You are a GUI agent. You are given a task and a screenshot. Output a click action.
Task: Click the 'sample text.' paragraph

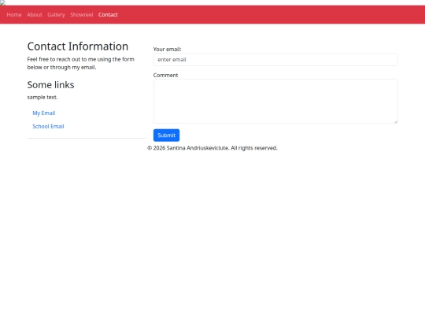(42, 97)
